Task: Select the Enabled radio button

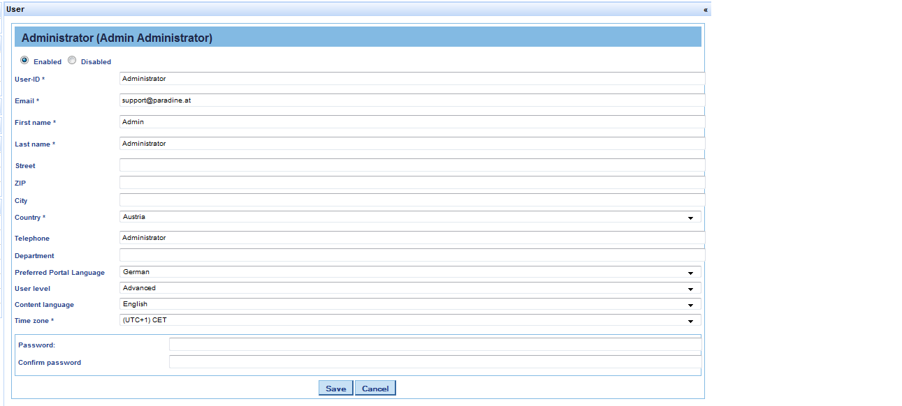Action: tap(24, 61)
